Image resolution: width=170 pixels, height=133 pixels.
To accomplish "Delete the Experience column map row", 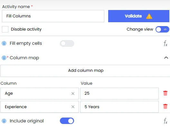I will pyautogui.click(x=165, y=107).
